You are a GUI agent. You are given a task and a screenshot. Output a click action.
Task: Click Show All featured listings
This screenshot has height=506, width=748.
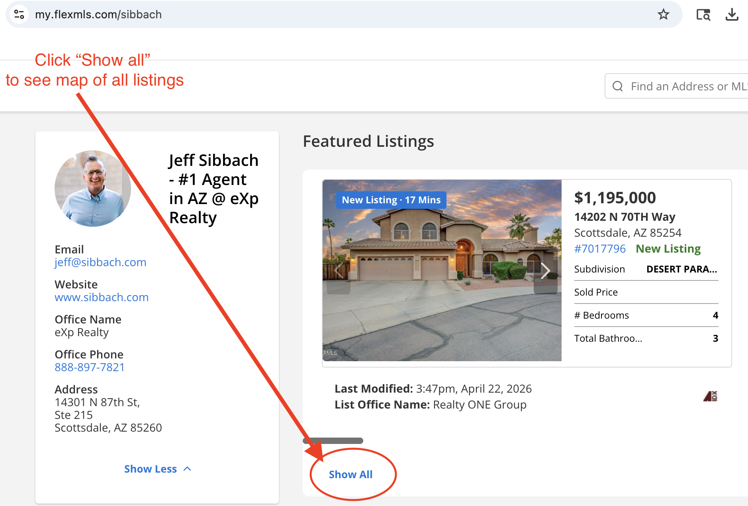point(351,475)
